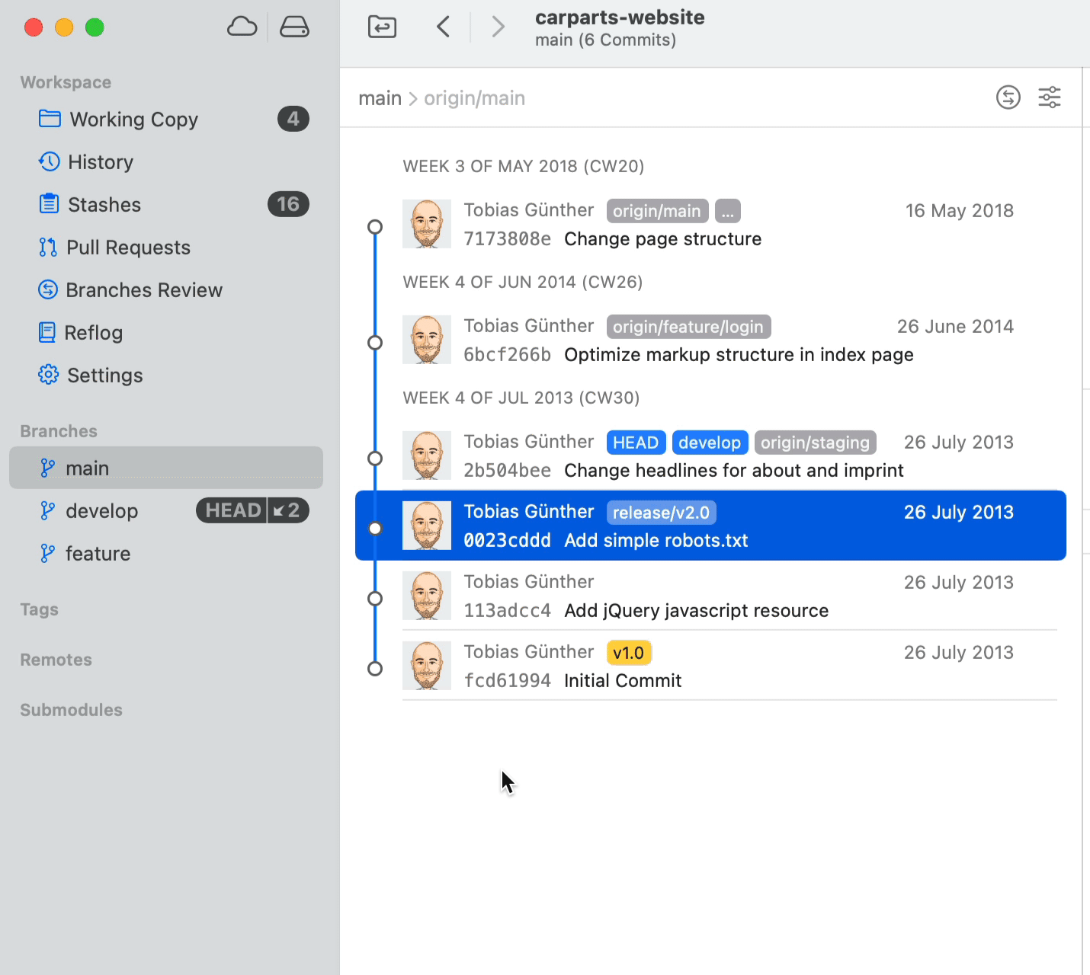
Task: Expand the Remotes section
Action: coord(56,660)
